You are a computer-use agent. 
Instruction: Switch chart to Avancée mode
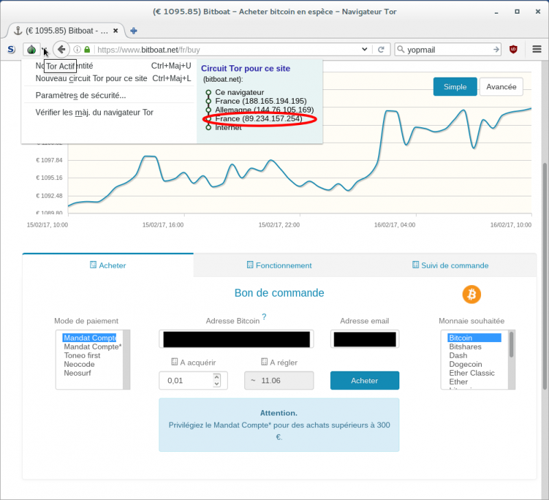coord(501,87)
